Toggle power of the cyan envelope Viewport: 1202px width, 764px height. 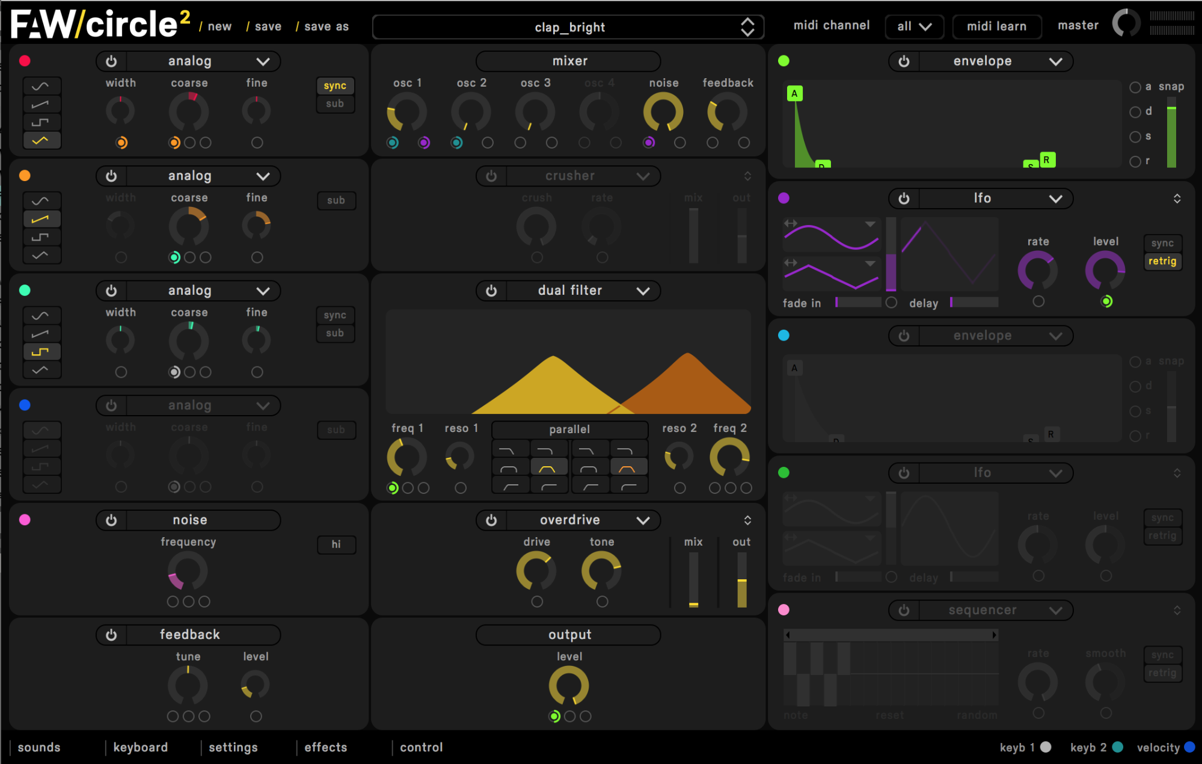pyautogui.click(x=904, y=336)
